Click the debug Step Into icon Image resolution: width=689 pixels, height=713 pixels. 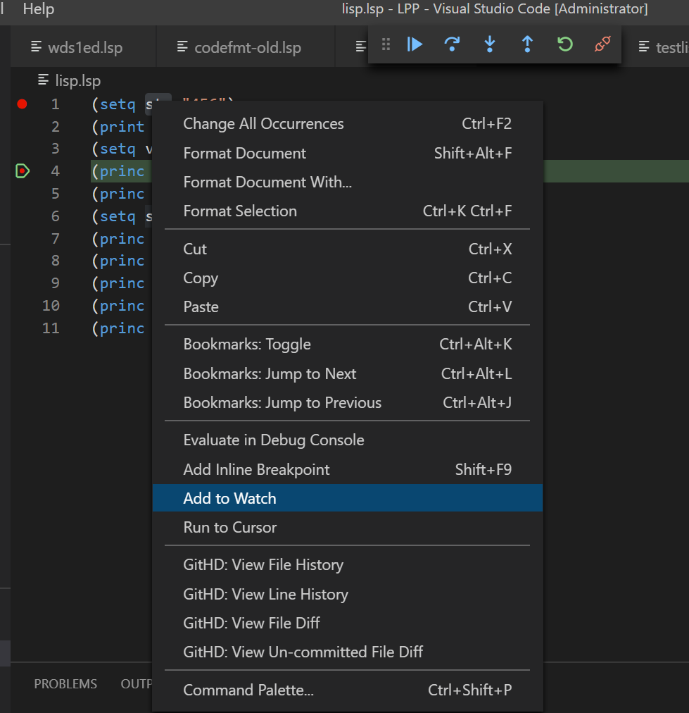coord(490,44)
